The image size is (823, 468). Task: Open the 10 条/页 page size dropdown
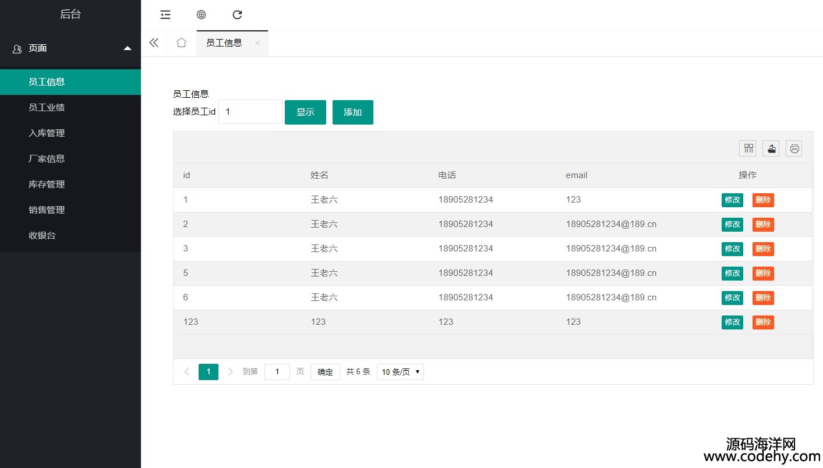400,372
